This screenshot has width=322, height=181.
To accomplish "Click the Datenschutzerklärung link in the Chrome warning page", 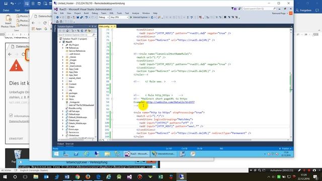I will click(19, 121).
